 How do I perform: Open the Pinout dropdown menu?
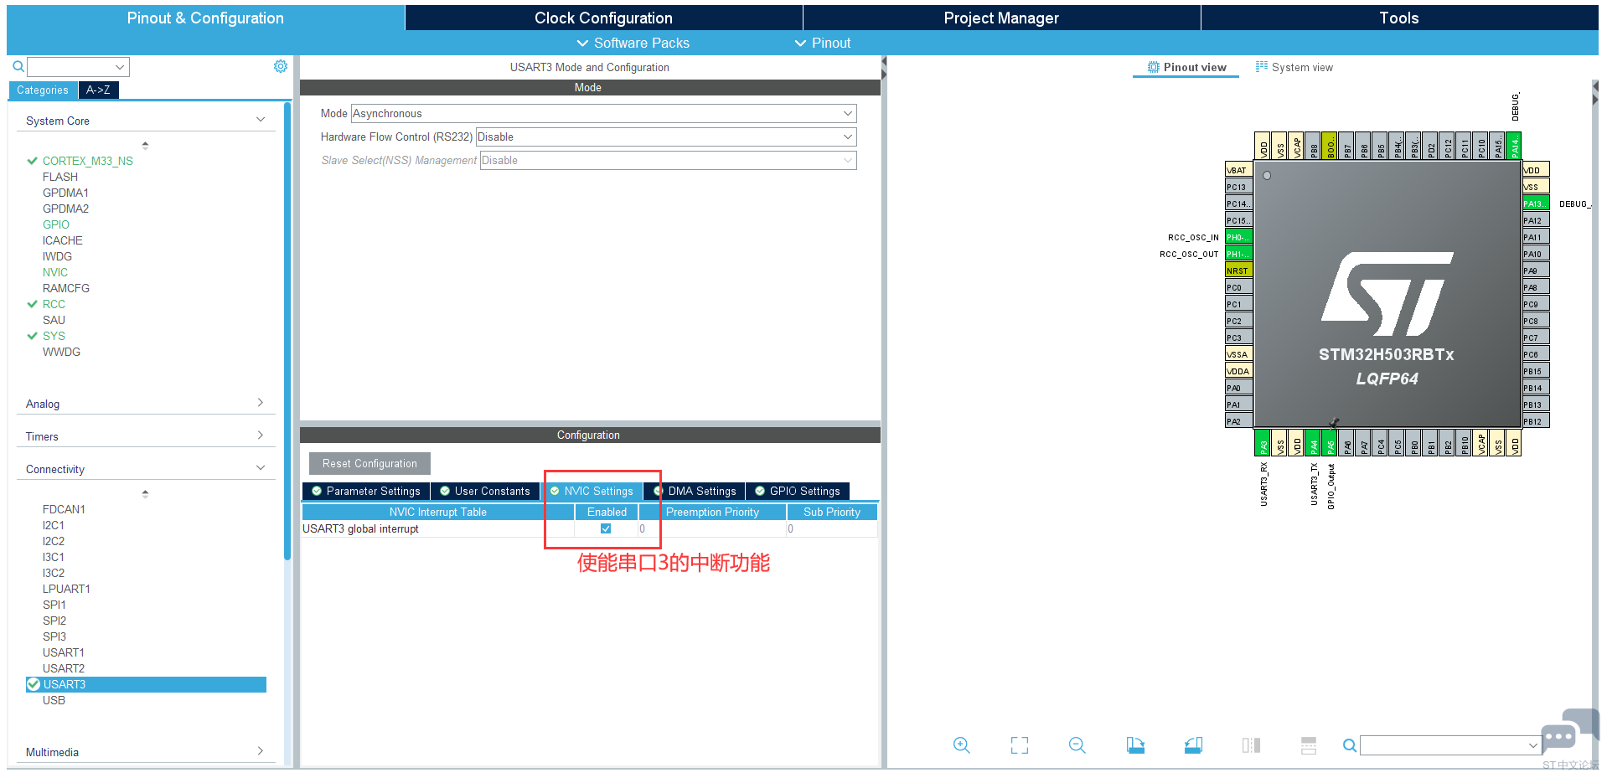[823, 43]
